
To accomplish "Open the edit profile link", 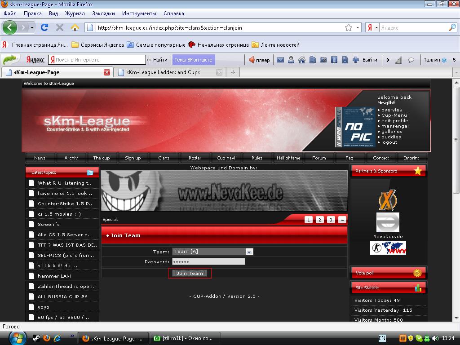I will [394, 120].
